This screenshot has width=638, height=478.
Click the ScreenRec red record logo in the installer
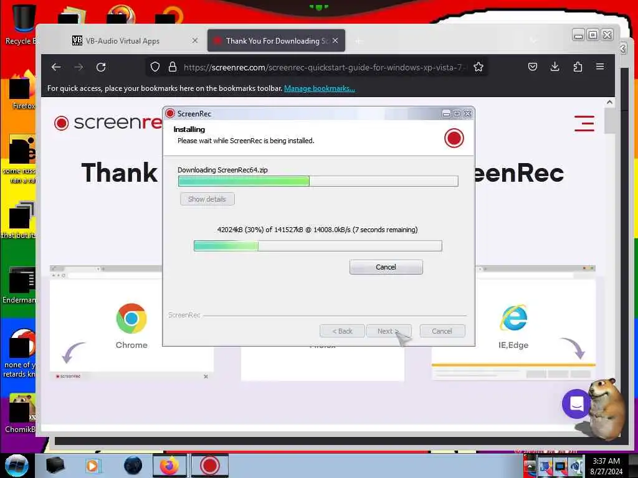pyautogui.click(x=454, y=138)
